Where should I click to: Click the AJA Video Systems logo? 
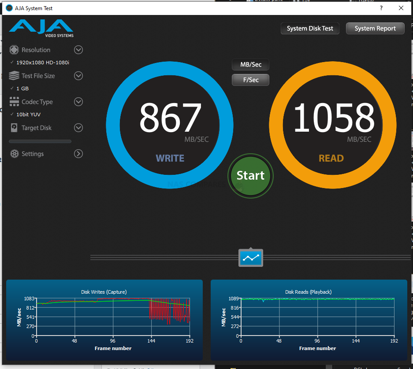tap(41, 28)
